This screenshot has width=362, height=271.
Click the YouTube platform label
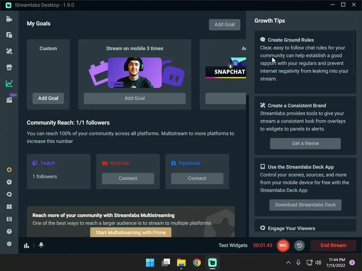(119, 163)
